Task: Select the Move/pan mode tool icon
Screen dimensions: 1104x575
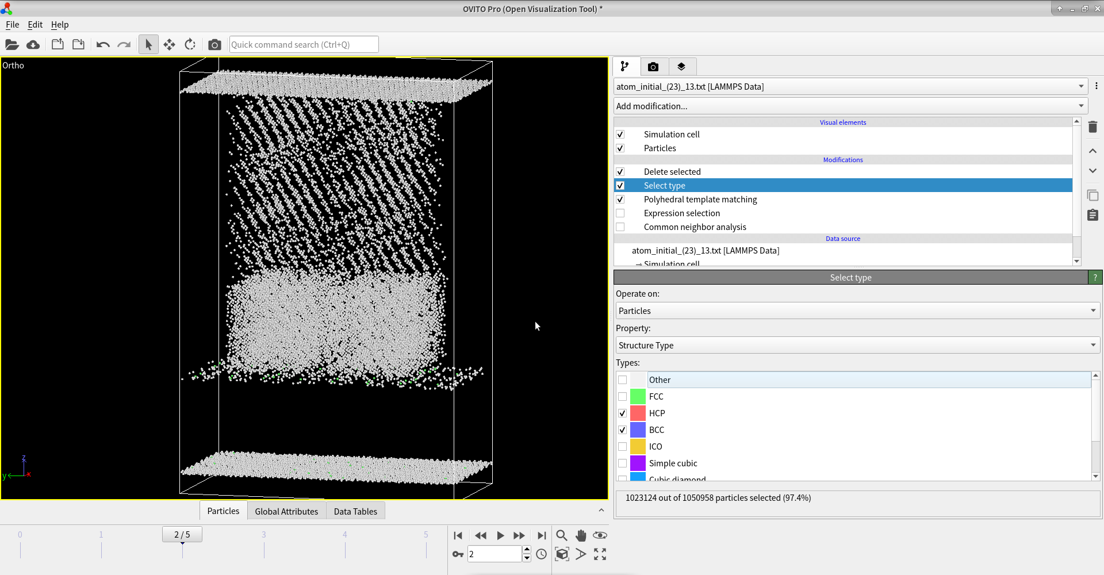Action: pos(169,45)
